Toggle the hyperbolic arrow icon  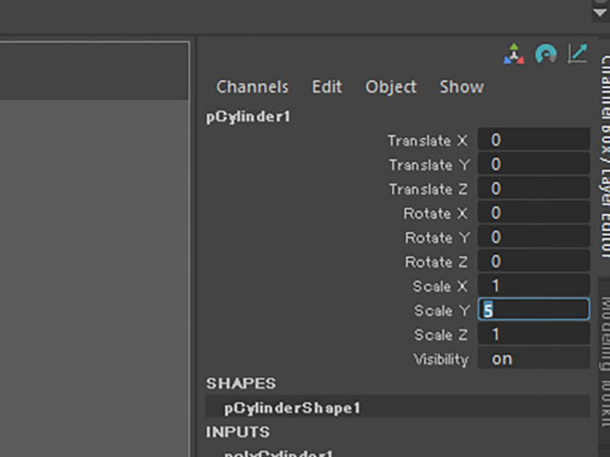(578, 53)
